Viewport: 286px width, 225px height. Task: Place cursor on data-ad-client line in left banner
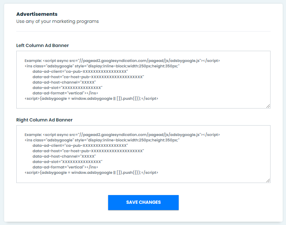point(80,72)
